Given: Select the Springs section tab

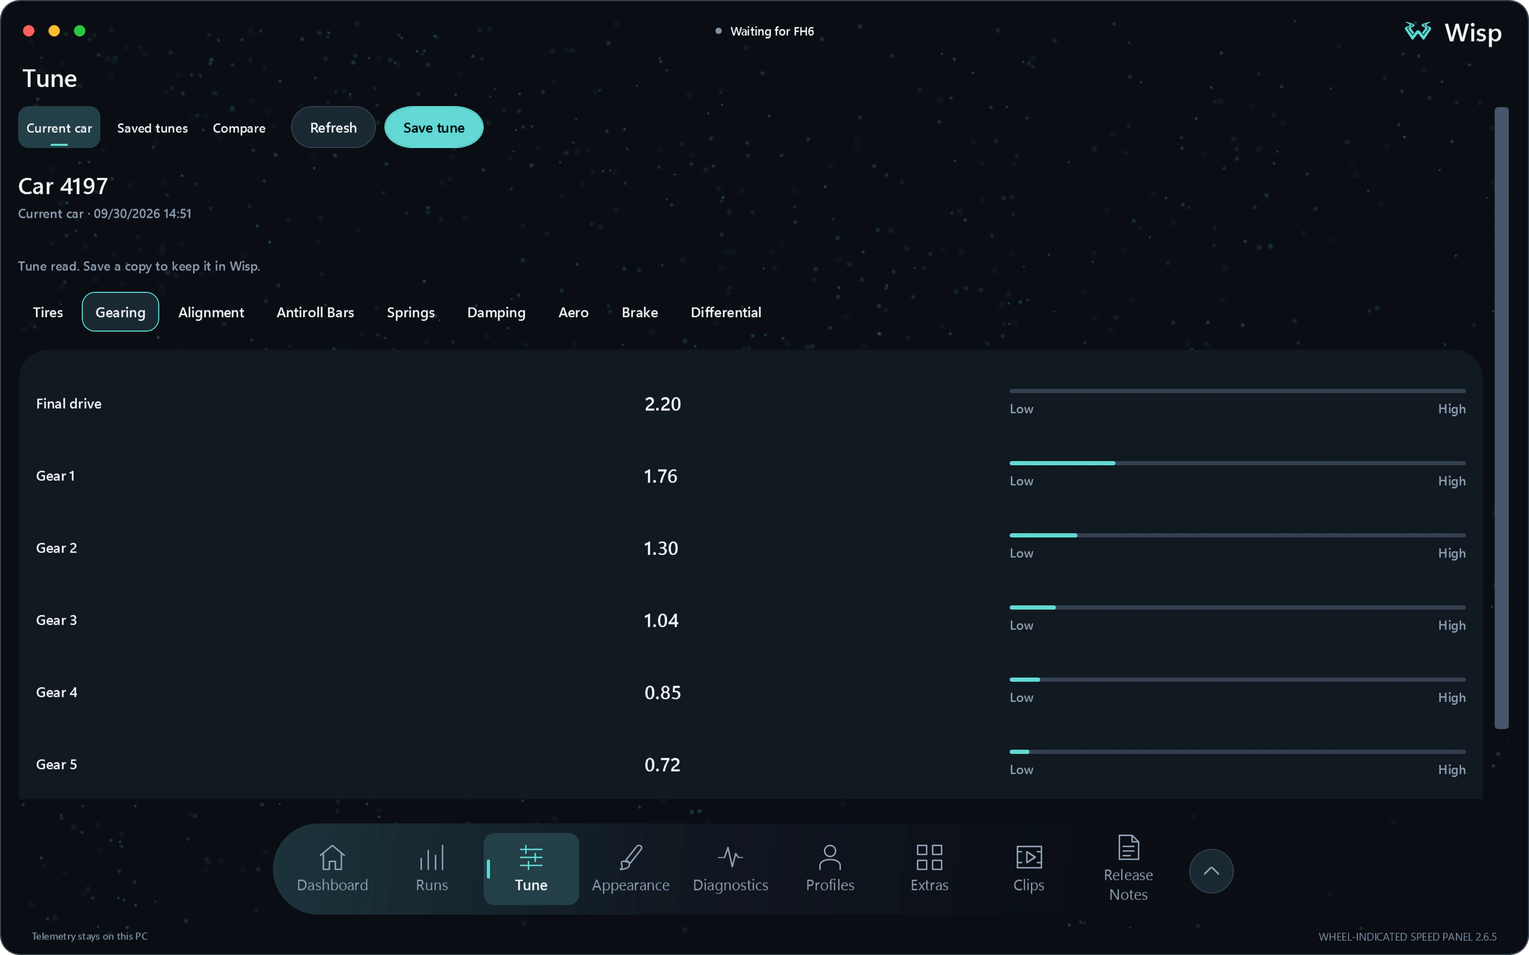Looking at the screenshot, I should [x=411, y=312].
